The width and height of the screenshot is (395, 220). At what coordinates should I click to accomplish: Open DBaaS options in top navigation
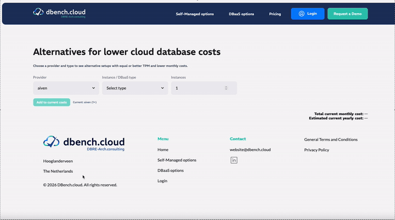[241, 14]
